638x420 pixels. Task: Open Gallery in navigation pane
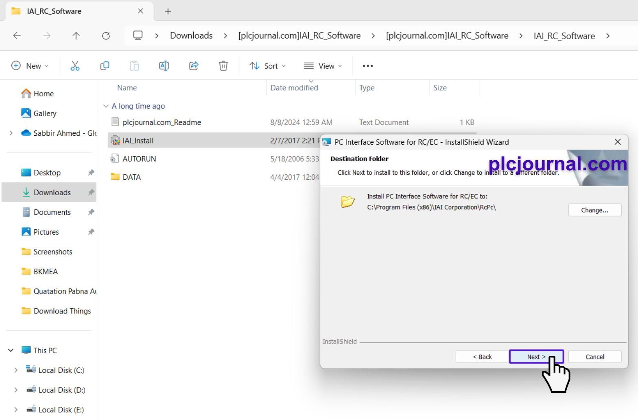pyautogui.click(x=45, y=113)
